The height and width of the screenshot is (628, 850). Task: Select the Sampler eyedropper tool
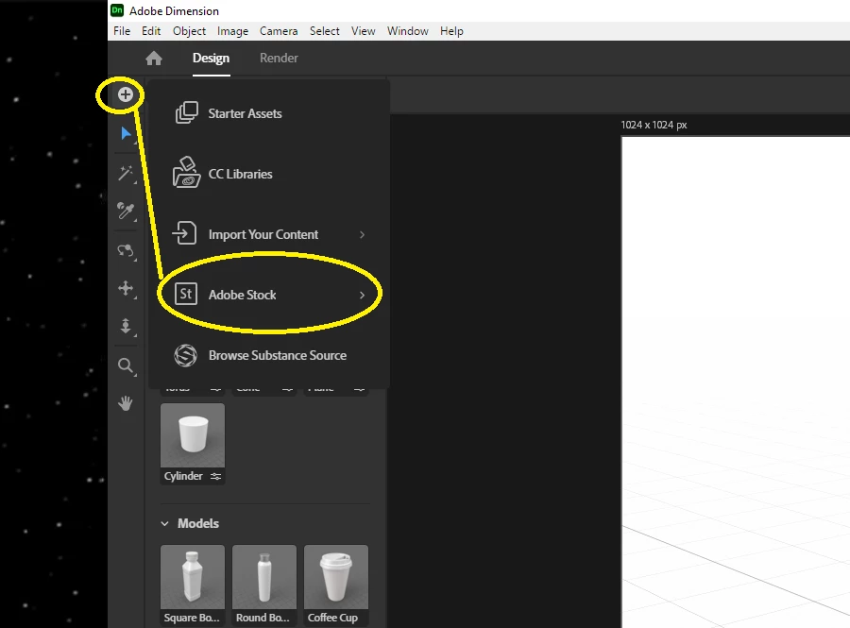pos(126,211)
